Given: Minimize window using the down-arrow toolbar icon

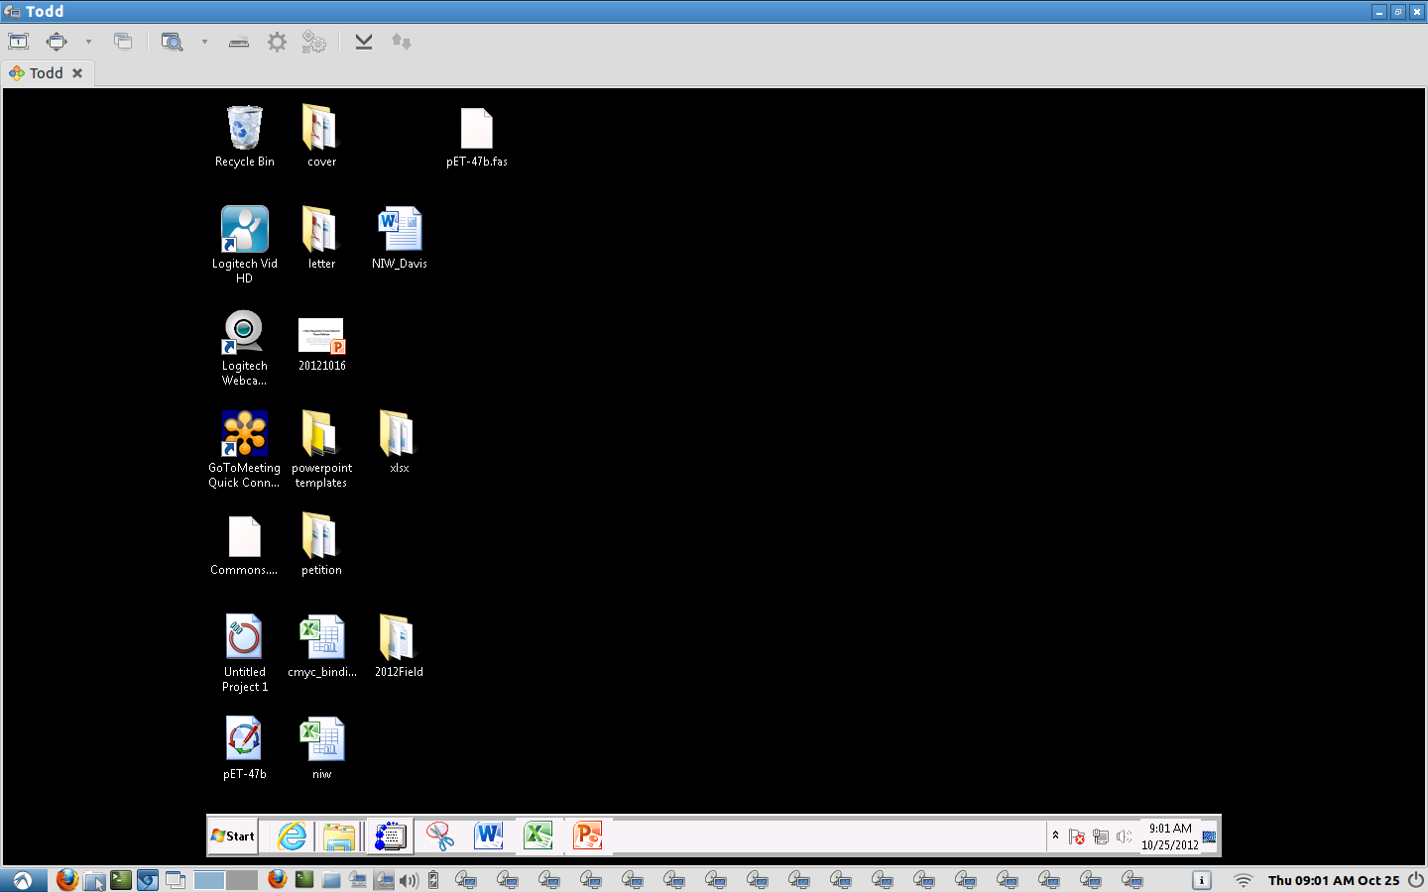Looking at the screenshot, I should 364,42.
